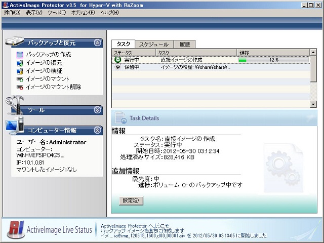Screen dimensions: 324x243
Task: Click the computer information panel icon
Action: coord(15,126)
